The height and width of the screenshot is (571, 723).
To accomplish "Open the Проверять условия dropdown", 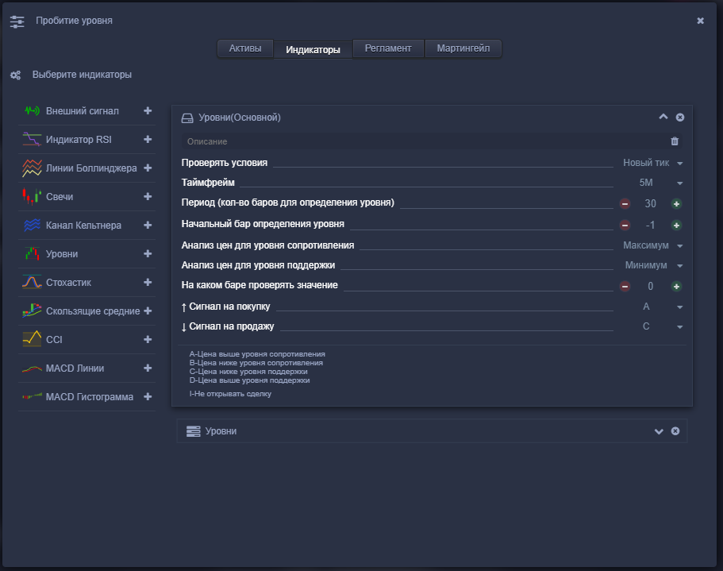I will 652,163.
